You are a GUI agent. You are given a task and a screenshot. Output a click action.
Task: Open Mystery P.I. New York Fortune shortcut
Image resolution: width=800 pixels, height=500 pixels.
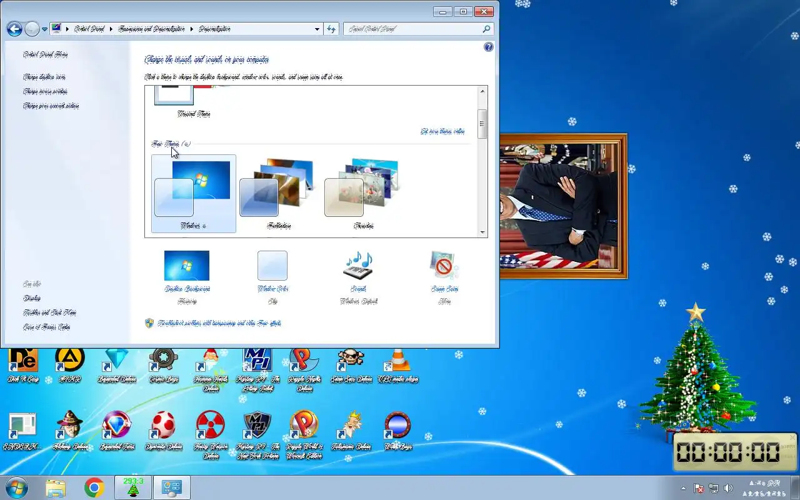point(257,435)
